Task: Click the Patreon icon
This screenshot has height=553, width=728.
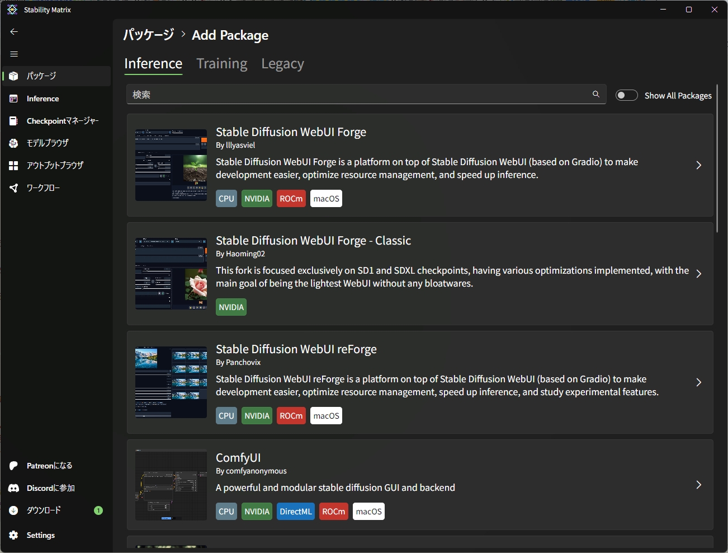Action: [x=14, y=466]
